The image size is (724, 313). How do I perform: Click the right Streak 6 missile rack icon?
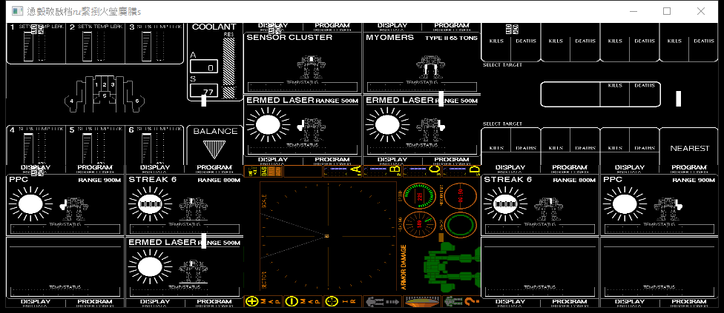tap(504, 204)
